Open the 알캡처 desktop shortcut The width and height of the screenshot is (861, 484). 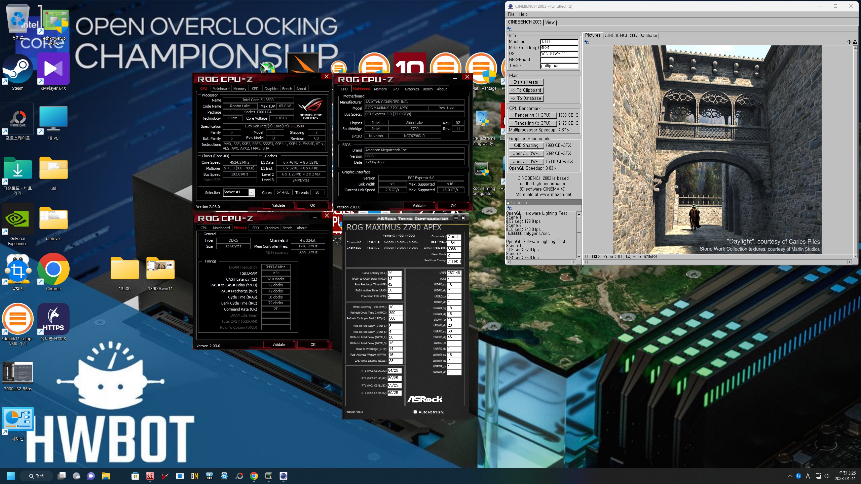(18, 272)
